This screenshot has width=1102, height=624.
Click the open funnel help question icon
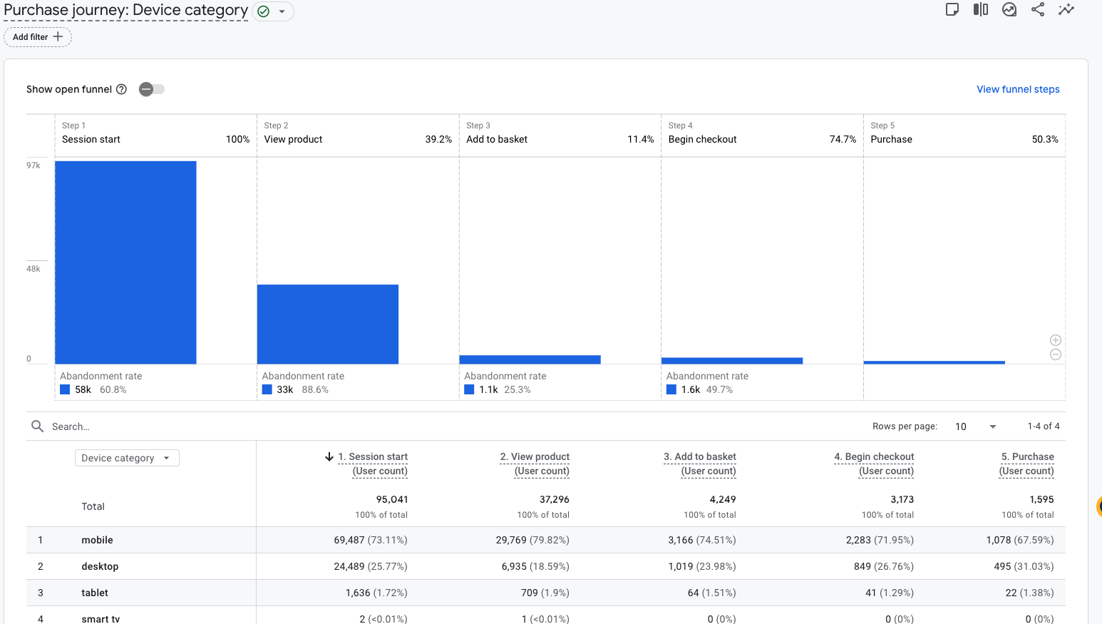coord(121,89)
